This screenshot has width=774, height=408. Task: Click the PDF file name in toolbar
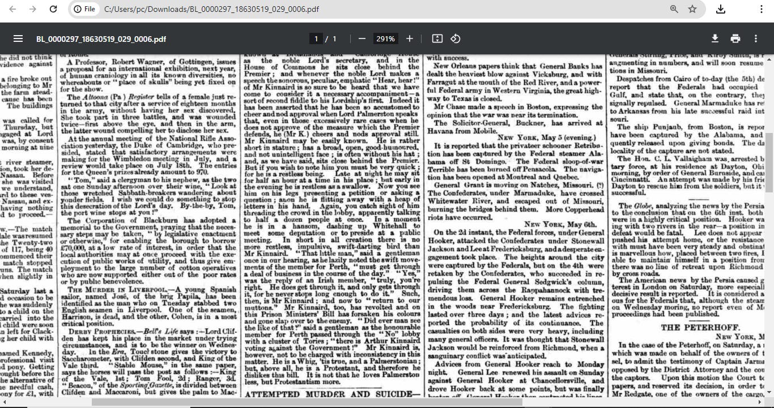click(101, 39)
